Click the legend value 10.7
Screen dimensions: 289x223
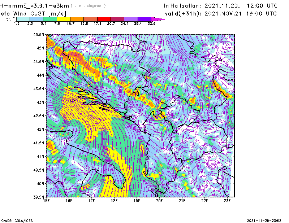click(70, 23)
